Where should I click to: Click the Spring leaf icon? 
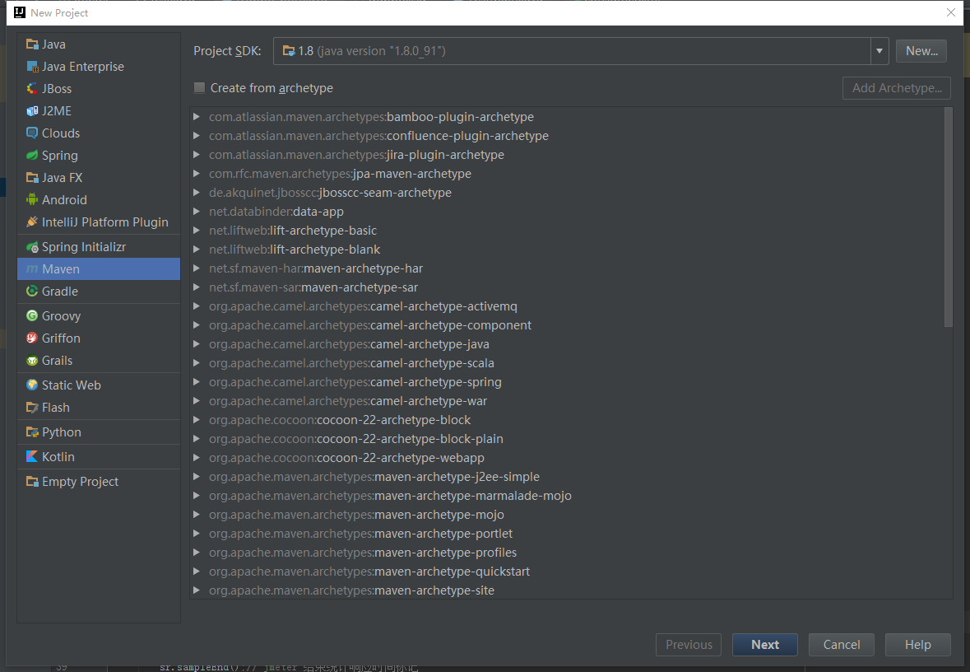[x=32, y=156]
